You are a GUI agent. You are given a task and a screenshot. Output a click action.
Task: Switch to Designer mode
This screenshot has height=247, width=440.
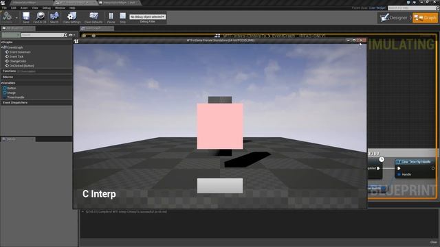tap(395, 18)
